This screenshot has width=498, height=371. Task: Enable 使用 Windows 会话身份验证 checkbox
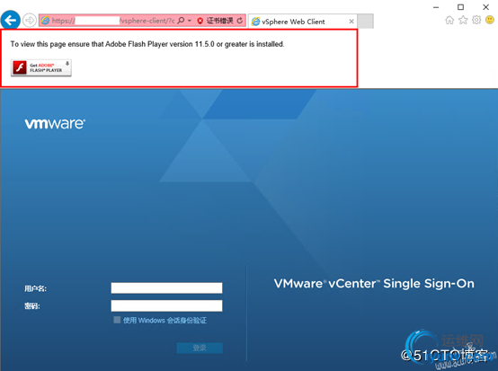point(117,320)
